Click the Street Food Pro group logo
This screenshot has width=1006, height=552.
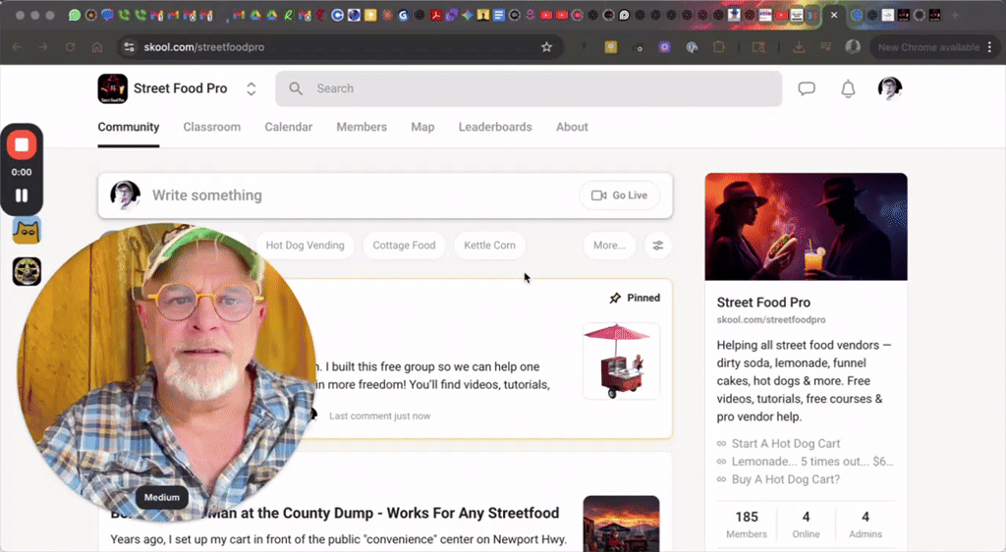pyautogui.click(x=112, y=88)
